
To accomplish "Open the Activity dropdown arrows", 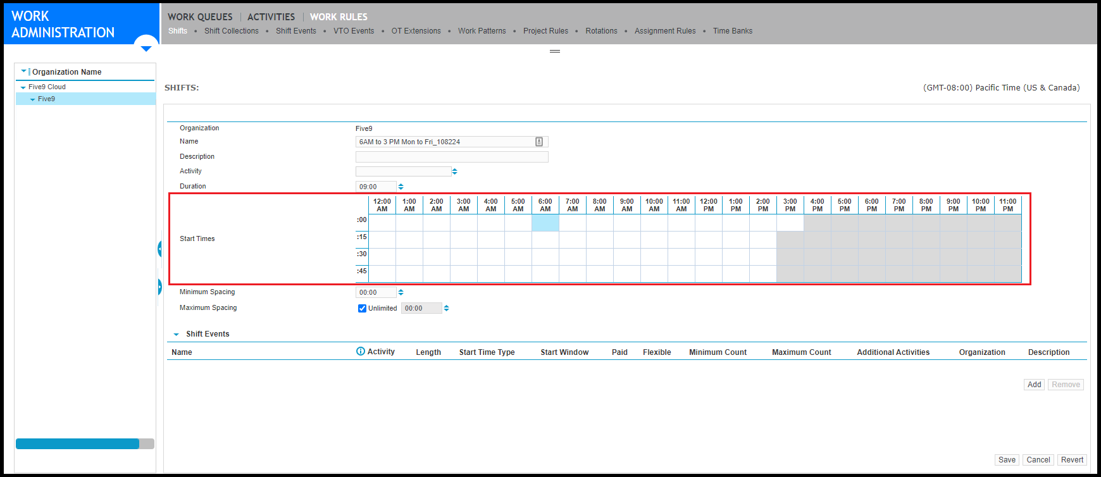I will coord(454,171).
